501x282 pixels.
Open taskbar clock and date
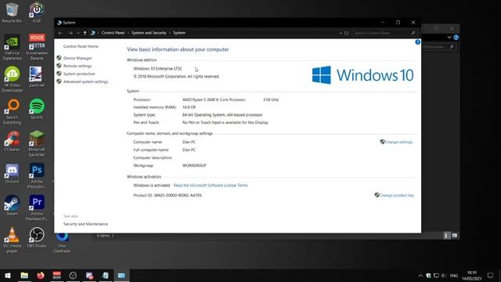click(471, 276)
